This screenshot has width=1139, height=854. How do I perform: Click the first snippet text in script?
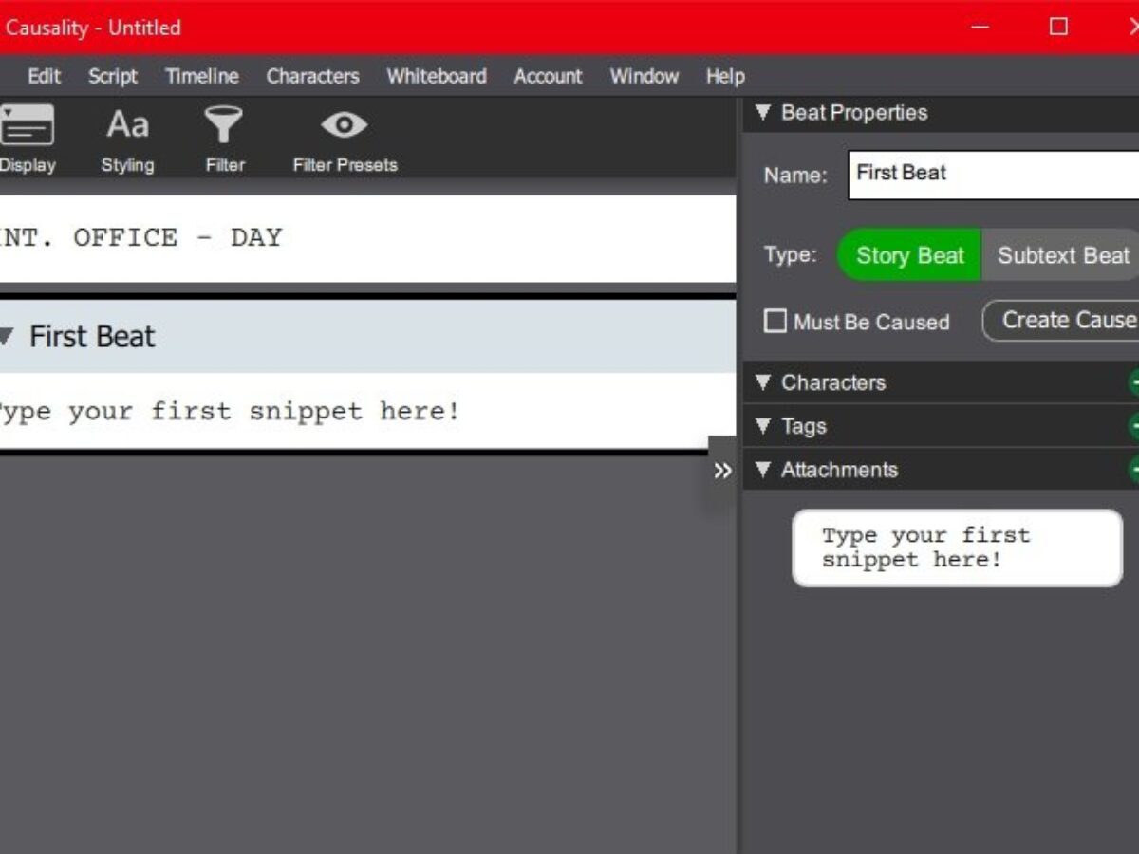click(x=228, y=412)
